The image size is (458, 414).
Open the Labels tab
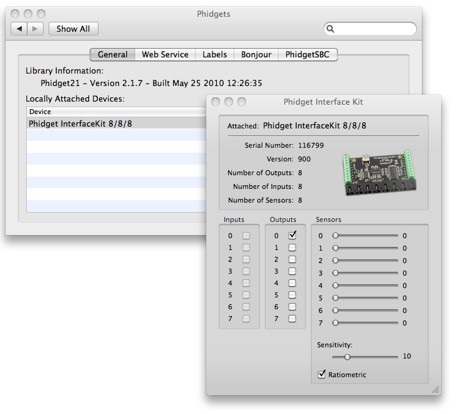pos(215,55)
